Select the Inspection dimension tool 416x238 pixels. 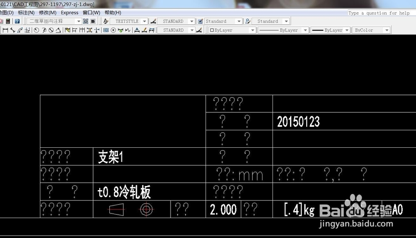121,30
